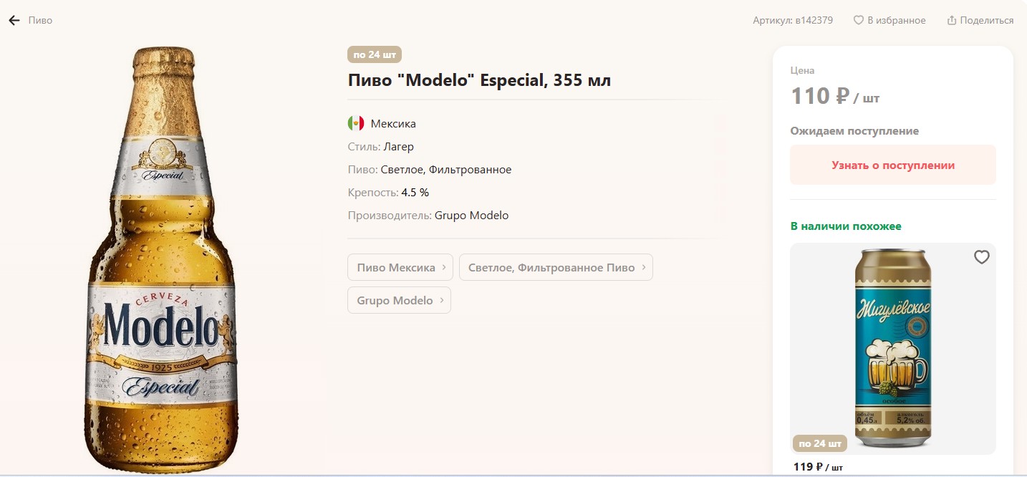
Task: Click the Светлое, Фильтрованное beer type value
Action: point(446,169)
